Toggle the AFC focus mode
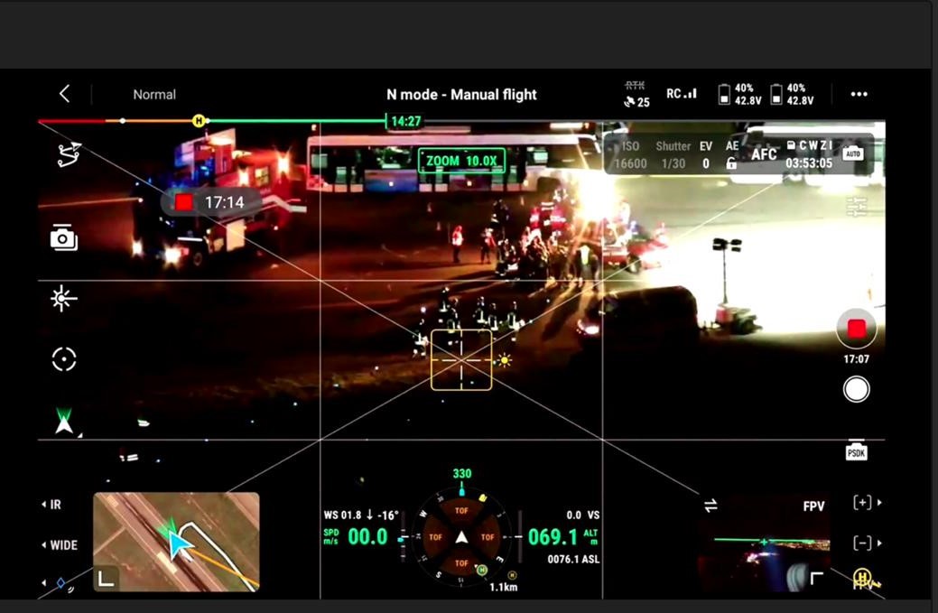The height and width of the screenshot is (613, 938). 764,154
